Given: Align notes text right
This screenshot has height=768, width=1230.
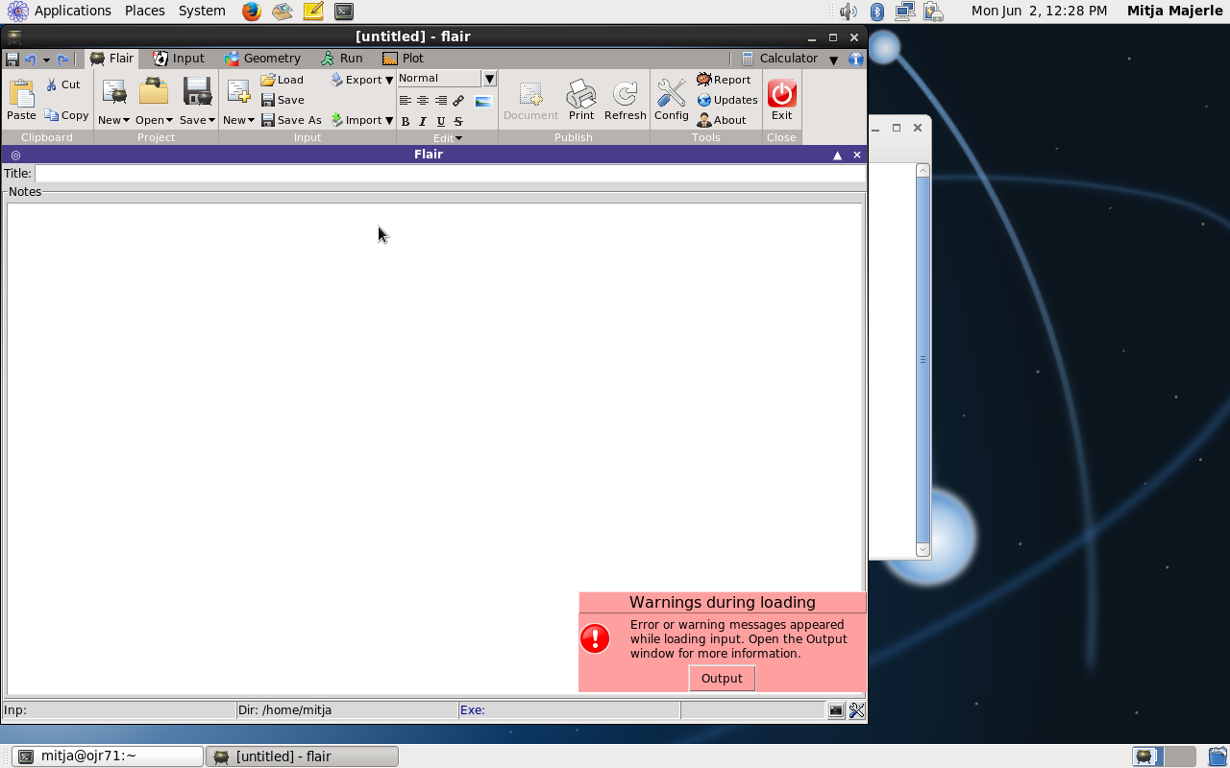Looking at the screenshot, I should click(440, 101).
